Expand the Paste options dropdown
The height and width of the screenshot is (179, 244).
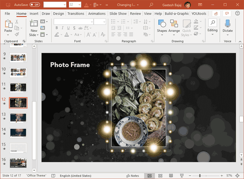pyautogui.click(x=9, y=34)
